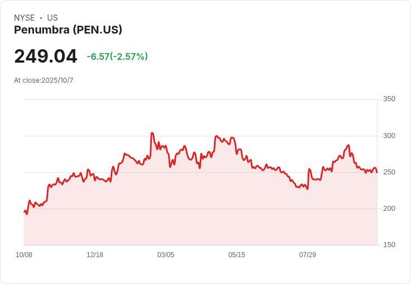This screenshot has height=284, width=411.
Task: Click the Penumbra (PEN.US) stock title
Action: [x=68, y=30]
